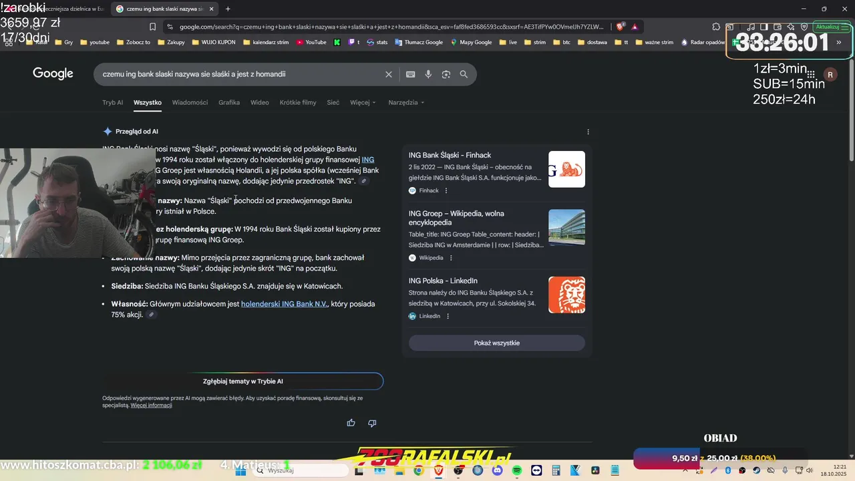This screenshot has height=481, width=855.
Task: Open Google account avatar R
Action: pyautogui.click(x=830, y=75)
